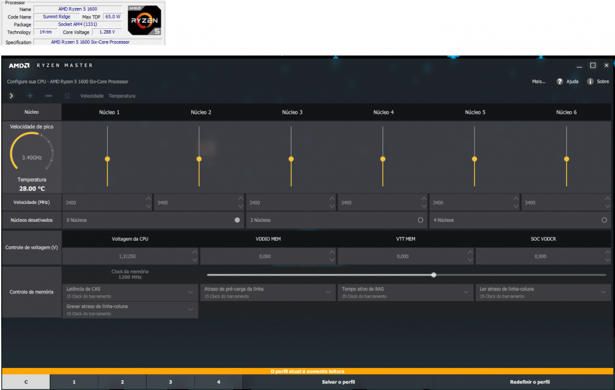615x390 pixels.
Task: Click the right-arrow chevron in the toolbar
Action: pyautogui.click(x=11, y=96)
